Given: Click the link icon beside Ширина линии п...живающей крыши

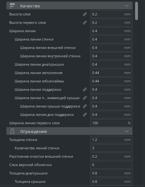Looking at the screenshot, I should [85, 98].
